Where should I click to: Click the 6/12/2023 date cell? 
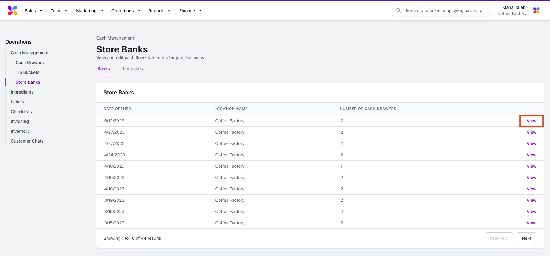114,121
